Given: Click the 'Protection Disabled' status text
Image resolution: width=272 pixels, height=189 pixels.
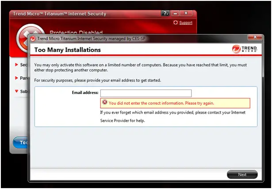Looking at the screenshot, I should (x=76, y=32).
